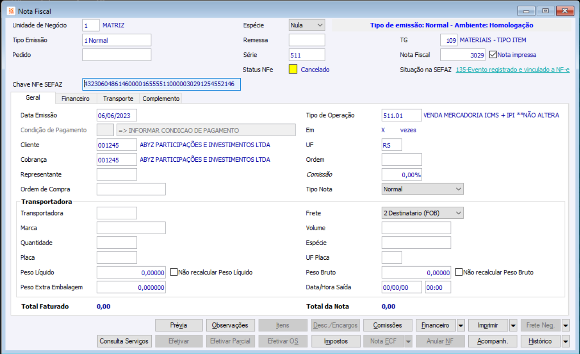The height and width of the screenshot is (354, 580).
Task: Click the Placa input field
Action: click(x=117, y=257)
